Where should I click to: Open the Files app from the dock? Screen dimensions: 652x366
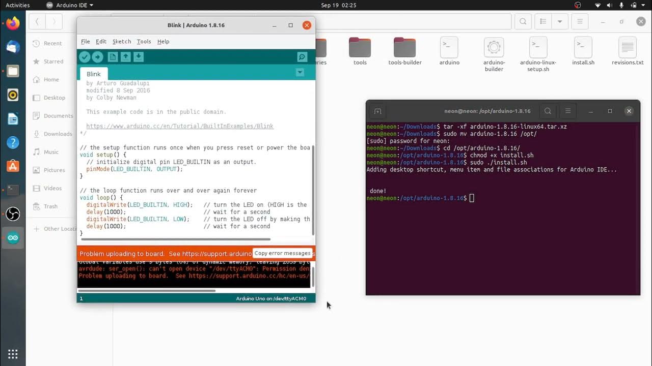pyautogui.click(x=13, y=71)
